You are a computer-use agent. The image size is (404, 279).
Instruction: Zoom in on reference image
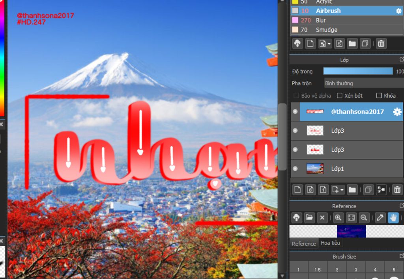point(338,218)
